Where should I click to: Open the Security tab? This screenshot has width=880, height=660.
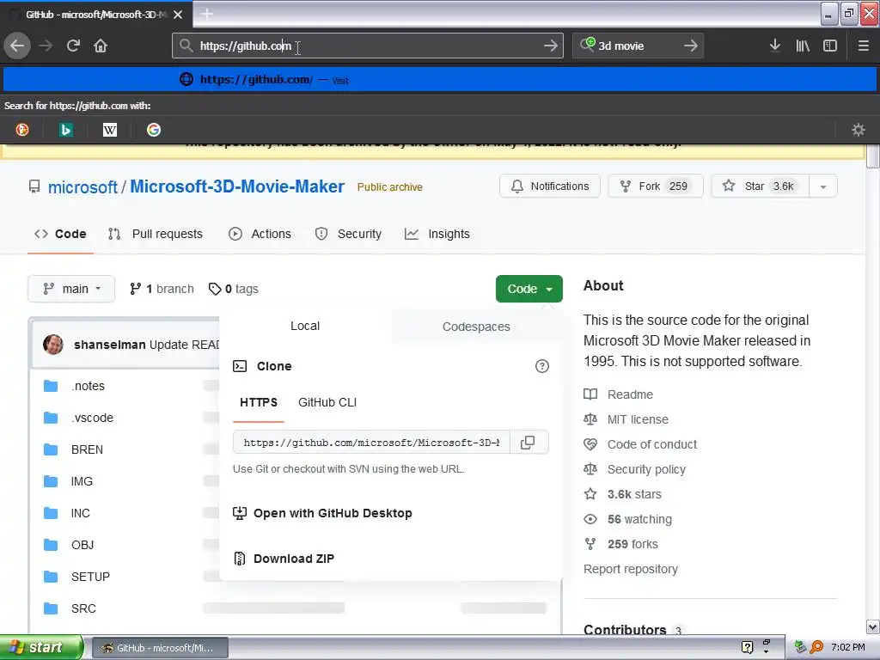349,234
